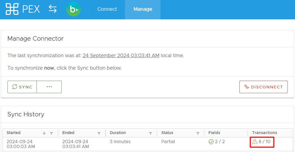
Task: Click the DISCONNECT button
Action: point(263,87)
